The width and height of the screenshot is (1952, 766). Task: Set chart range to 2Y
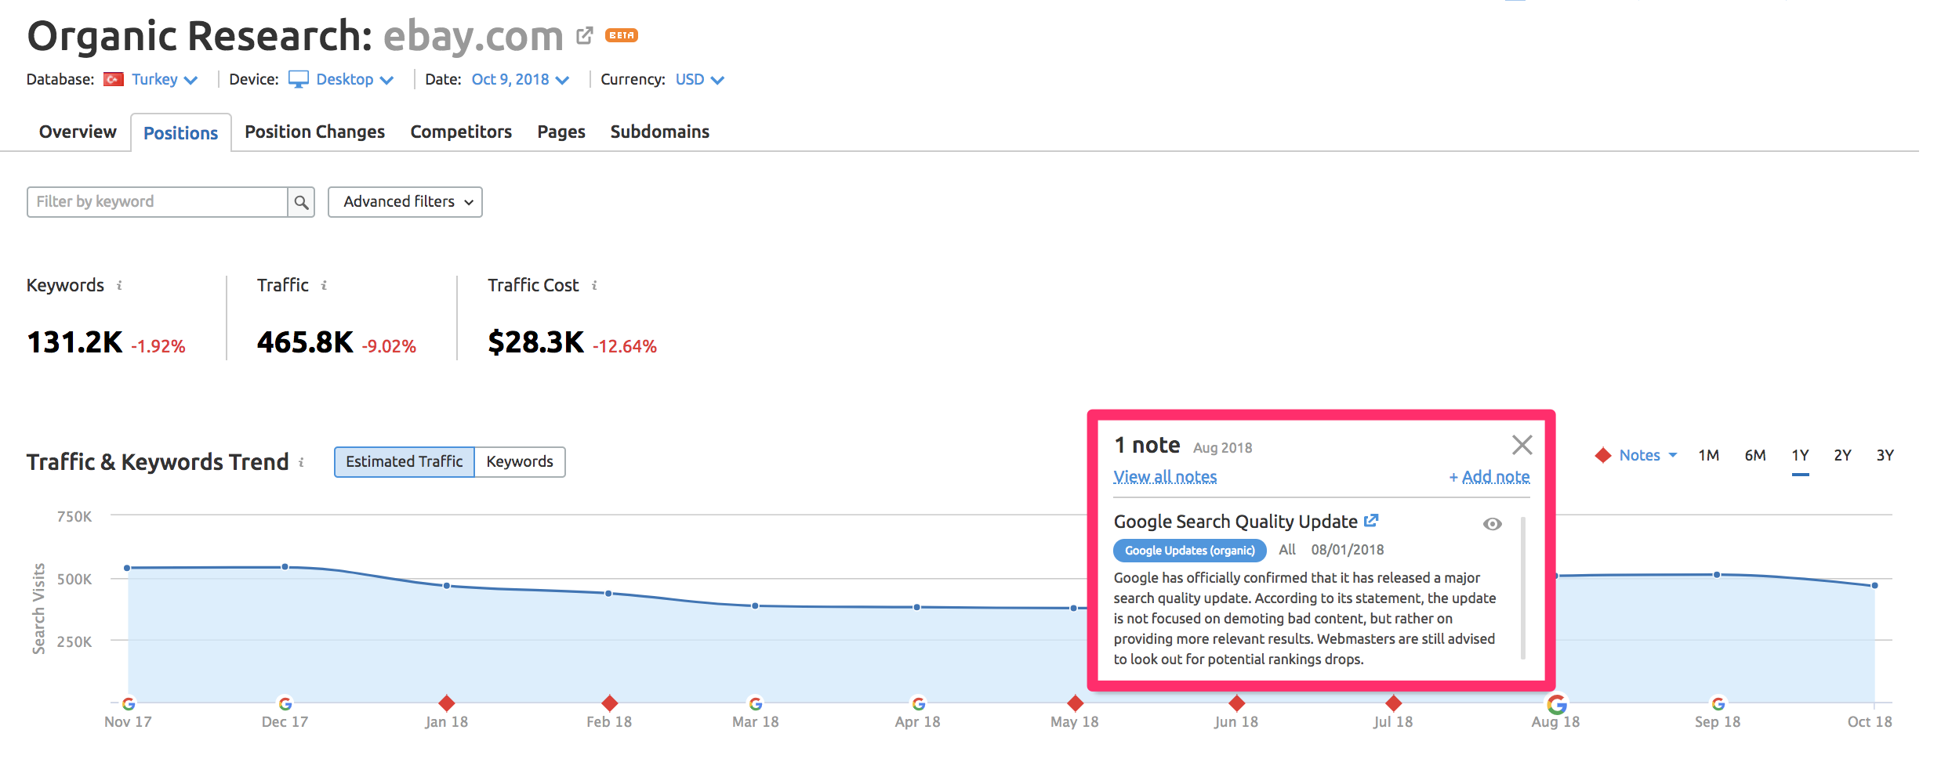[x=1842, y=456]
